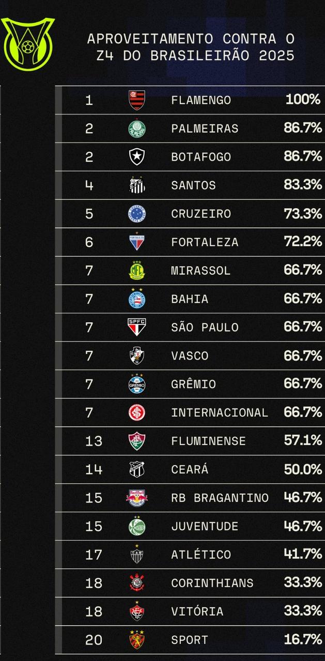The image size is (325, 661).
Task: Click the Botafogo star crest
Action: pyautogui.click(x=137, y=157)
